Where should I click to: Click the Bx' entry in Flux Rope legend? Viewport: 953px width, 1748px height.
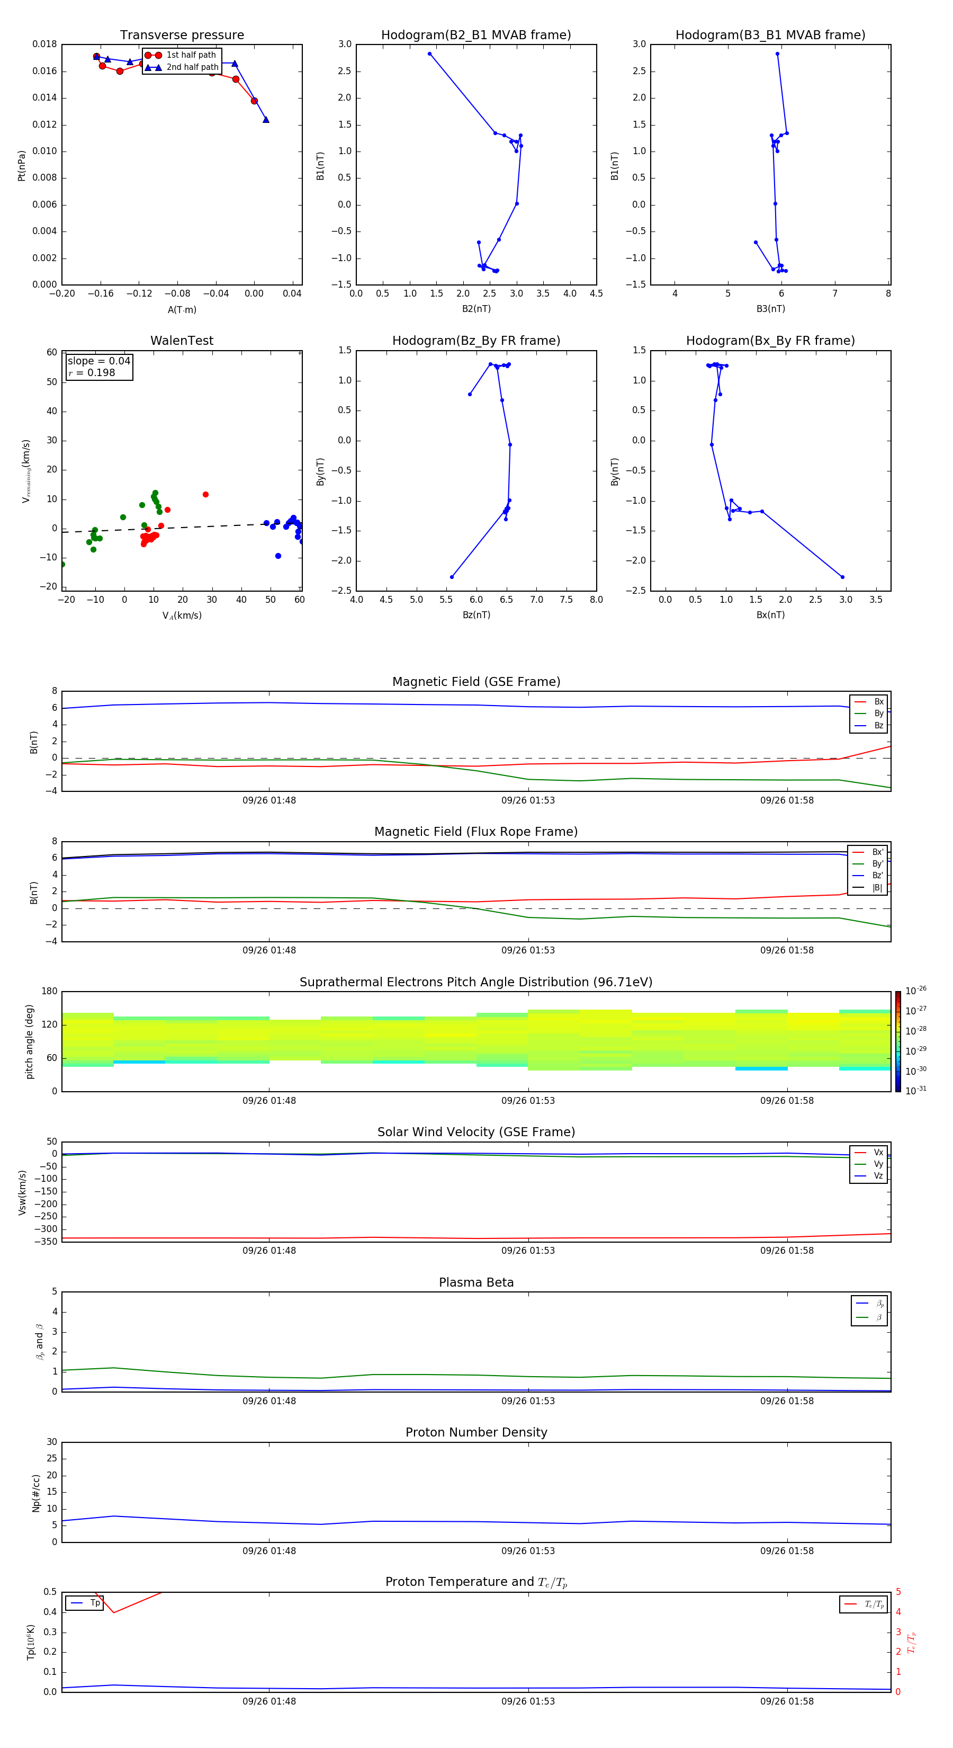[x=868, y=852]
